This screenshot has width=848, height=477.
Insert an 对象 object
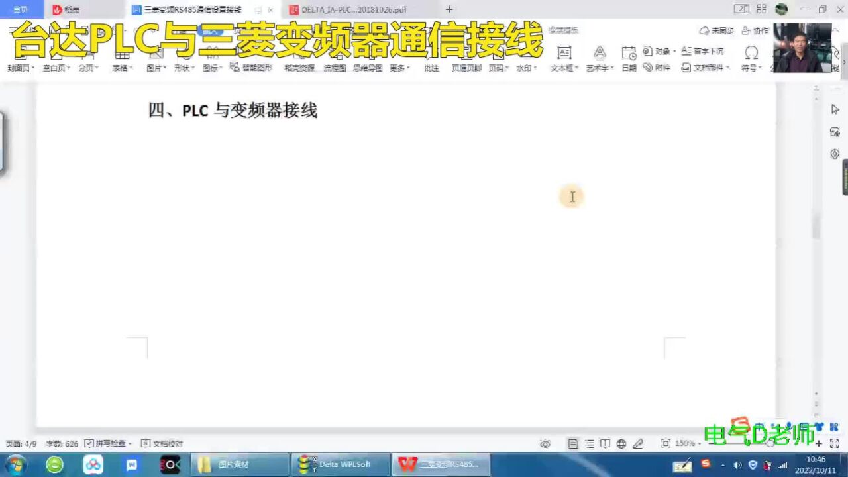(x=659, y=51)
